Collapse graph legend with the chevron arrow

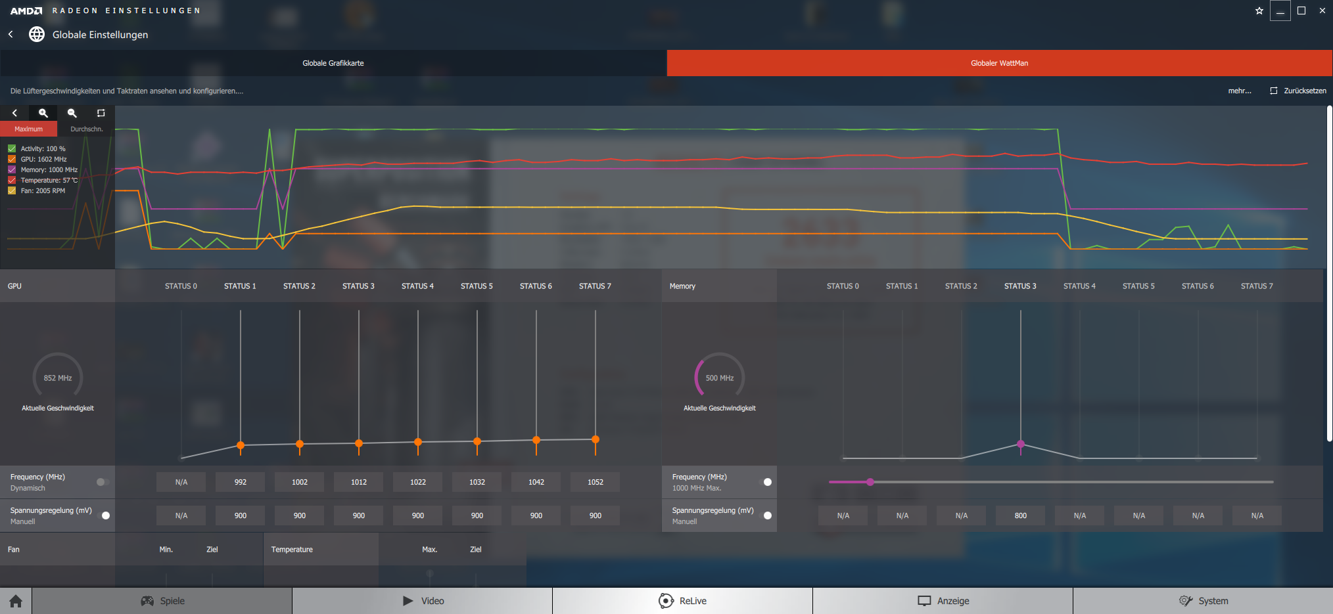pos(14,113)
